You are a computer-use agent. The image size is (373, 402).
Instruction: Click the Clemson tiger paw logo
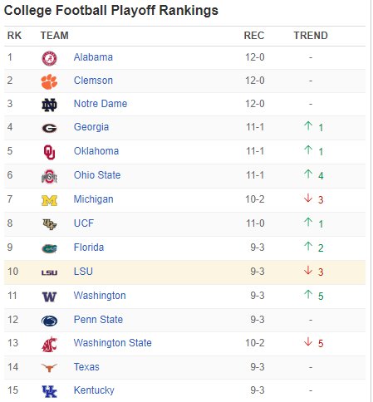pyautogui.click(x=49, y=81)
